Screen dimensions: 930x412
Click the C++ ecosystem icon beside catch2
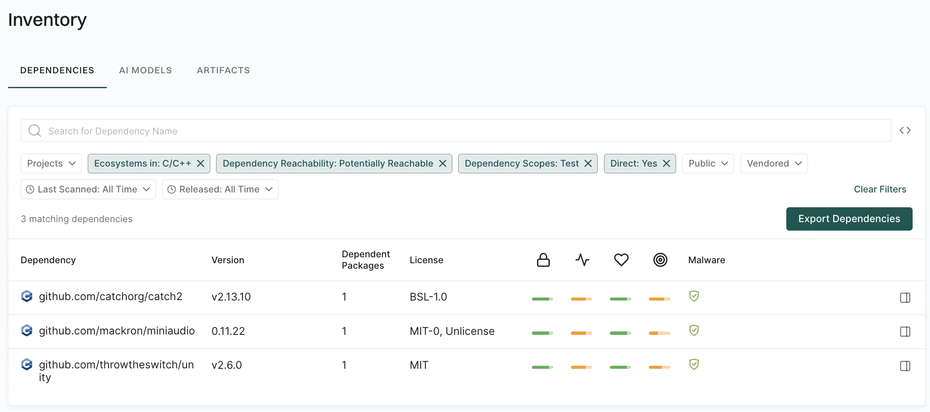tap(27, 296)
